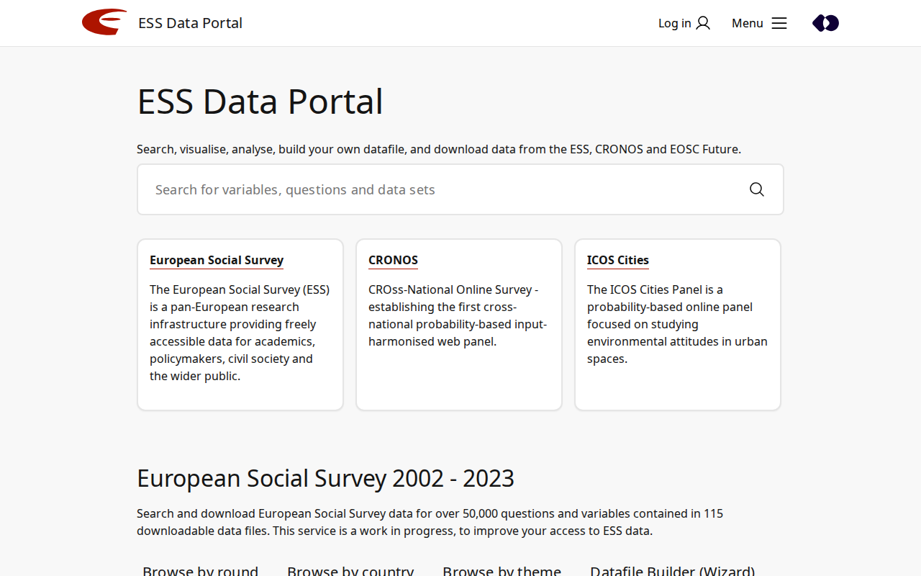Click the red ESS logo icon
The width and height of the screenshot is (921, 576).
[x=104, y=22]
